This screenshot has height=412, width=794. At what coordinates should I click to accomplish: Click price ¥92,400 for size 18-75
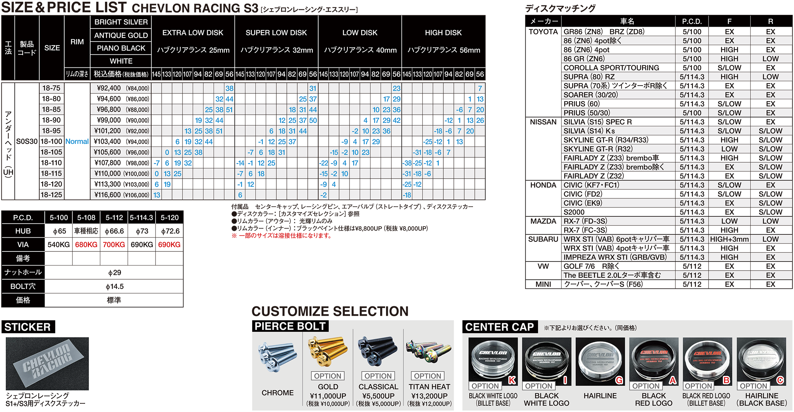coord(109,88)
